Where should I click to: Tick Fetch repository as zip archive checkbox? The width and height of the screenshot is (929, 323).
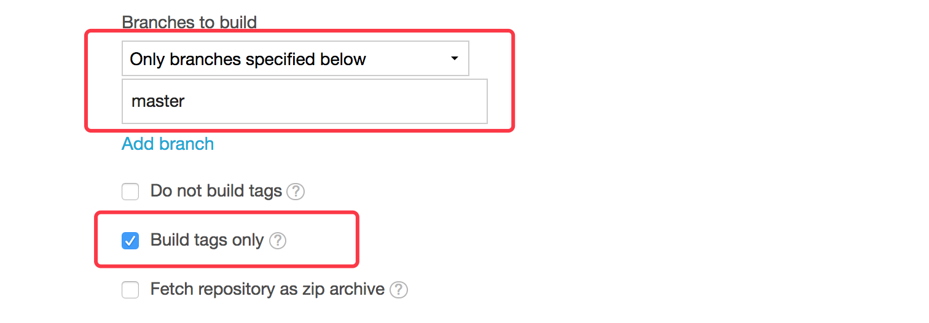(x=130, y=289)
